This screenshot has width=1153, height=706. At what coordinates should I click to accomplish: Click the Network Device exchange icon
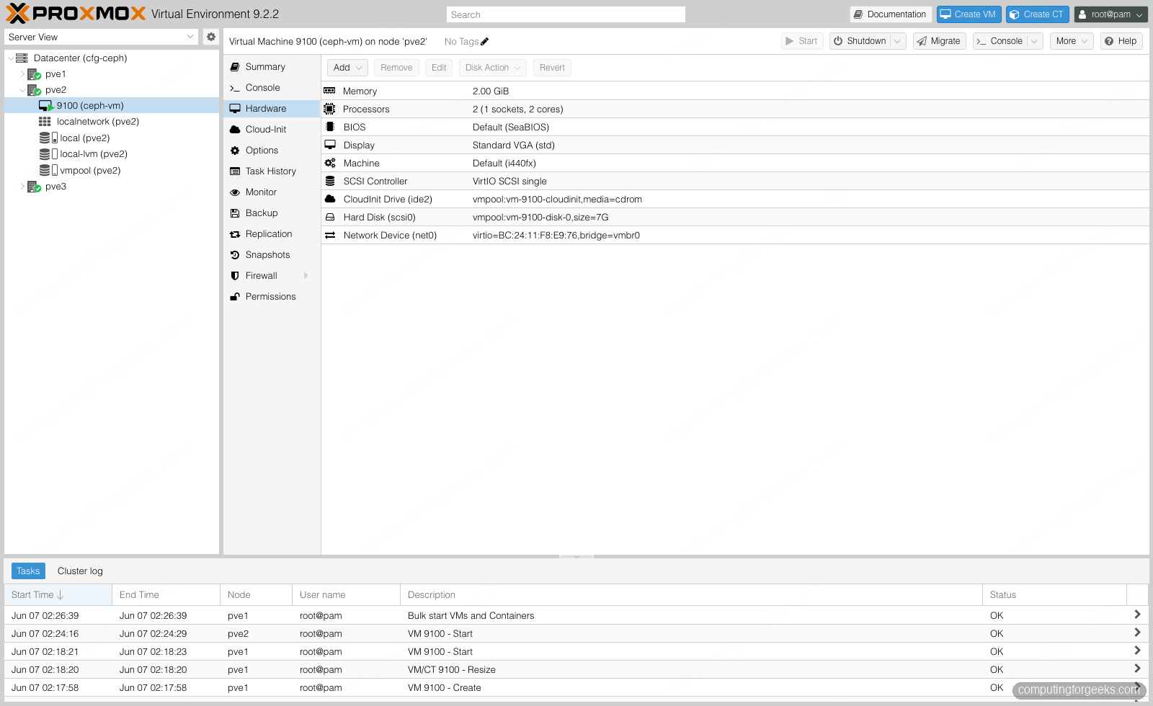pos(330,235)
